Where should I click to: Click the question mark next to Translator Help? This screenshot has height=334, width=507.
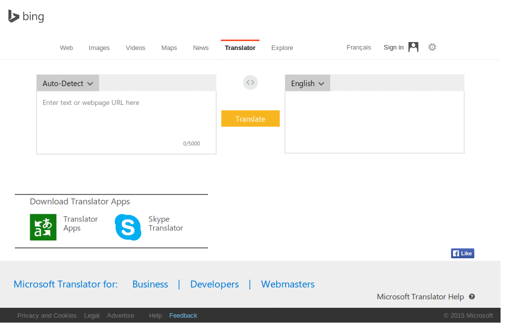(x=471, y=296)
